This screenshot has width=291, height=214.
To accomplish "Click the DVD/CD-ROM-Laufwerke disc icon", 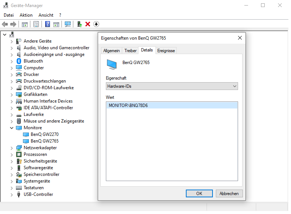I will 19,88.
